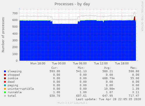The width and height of the screenshot is (145, 106).
Task: Click sleeping maximum value 598.80
Action: point(134,71)
